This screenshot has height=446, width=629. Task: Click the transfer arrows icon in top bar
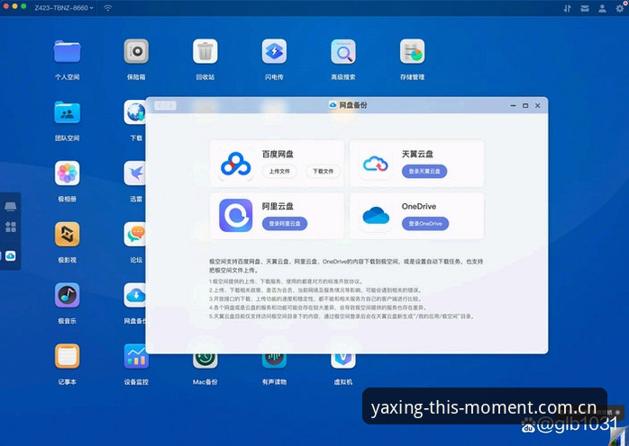pyautogui.click(x=567, y=8)
